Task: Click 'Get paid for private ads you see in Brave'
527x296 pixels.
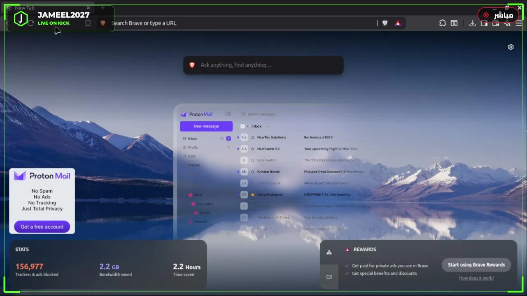Action: click(390, 266)
